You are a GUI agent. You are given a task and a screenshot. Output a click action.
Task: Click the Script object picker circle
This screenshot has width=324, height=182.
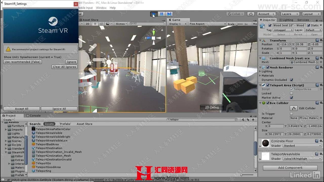321,89
